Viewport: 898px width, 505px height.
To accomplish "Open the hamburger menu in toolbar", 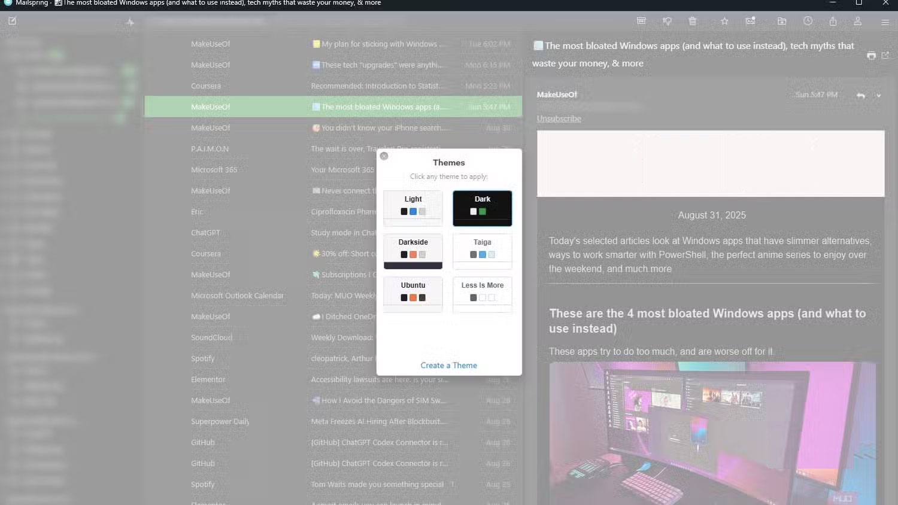I will coord(885,22).
